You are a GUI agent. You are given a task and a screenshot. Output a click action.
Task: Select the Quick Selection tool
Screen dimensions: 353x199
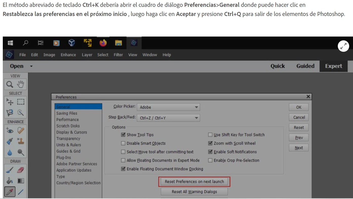[21, 112]
